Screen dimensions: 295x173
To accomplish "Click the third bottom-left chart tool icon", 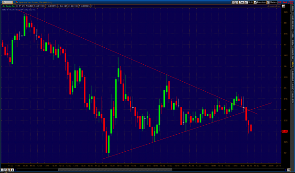I will 9,170.
